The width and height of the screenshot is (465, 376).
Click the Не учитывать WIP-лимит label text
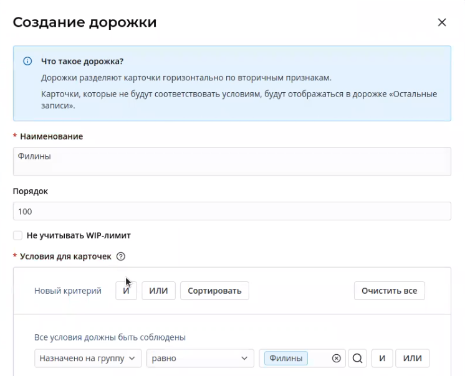point(79,236)
